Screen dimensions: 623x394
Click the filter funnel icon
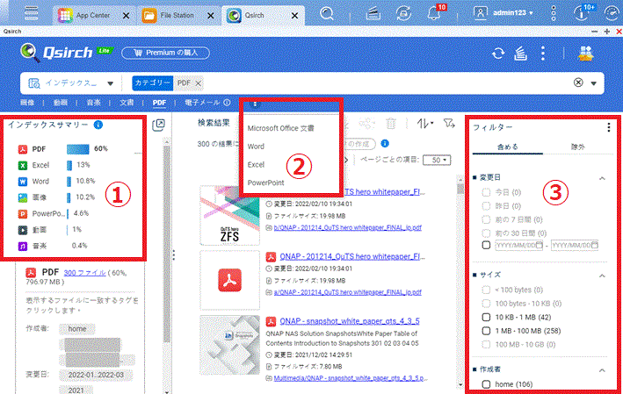pos(449,124)
